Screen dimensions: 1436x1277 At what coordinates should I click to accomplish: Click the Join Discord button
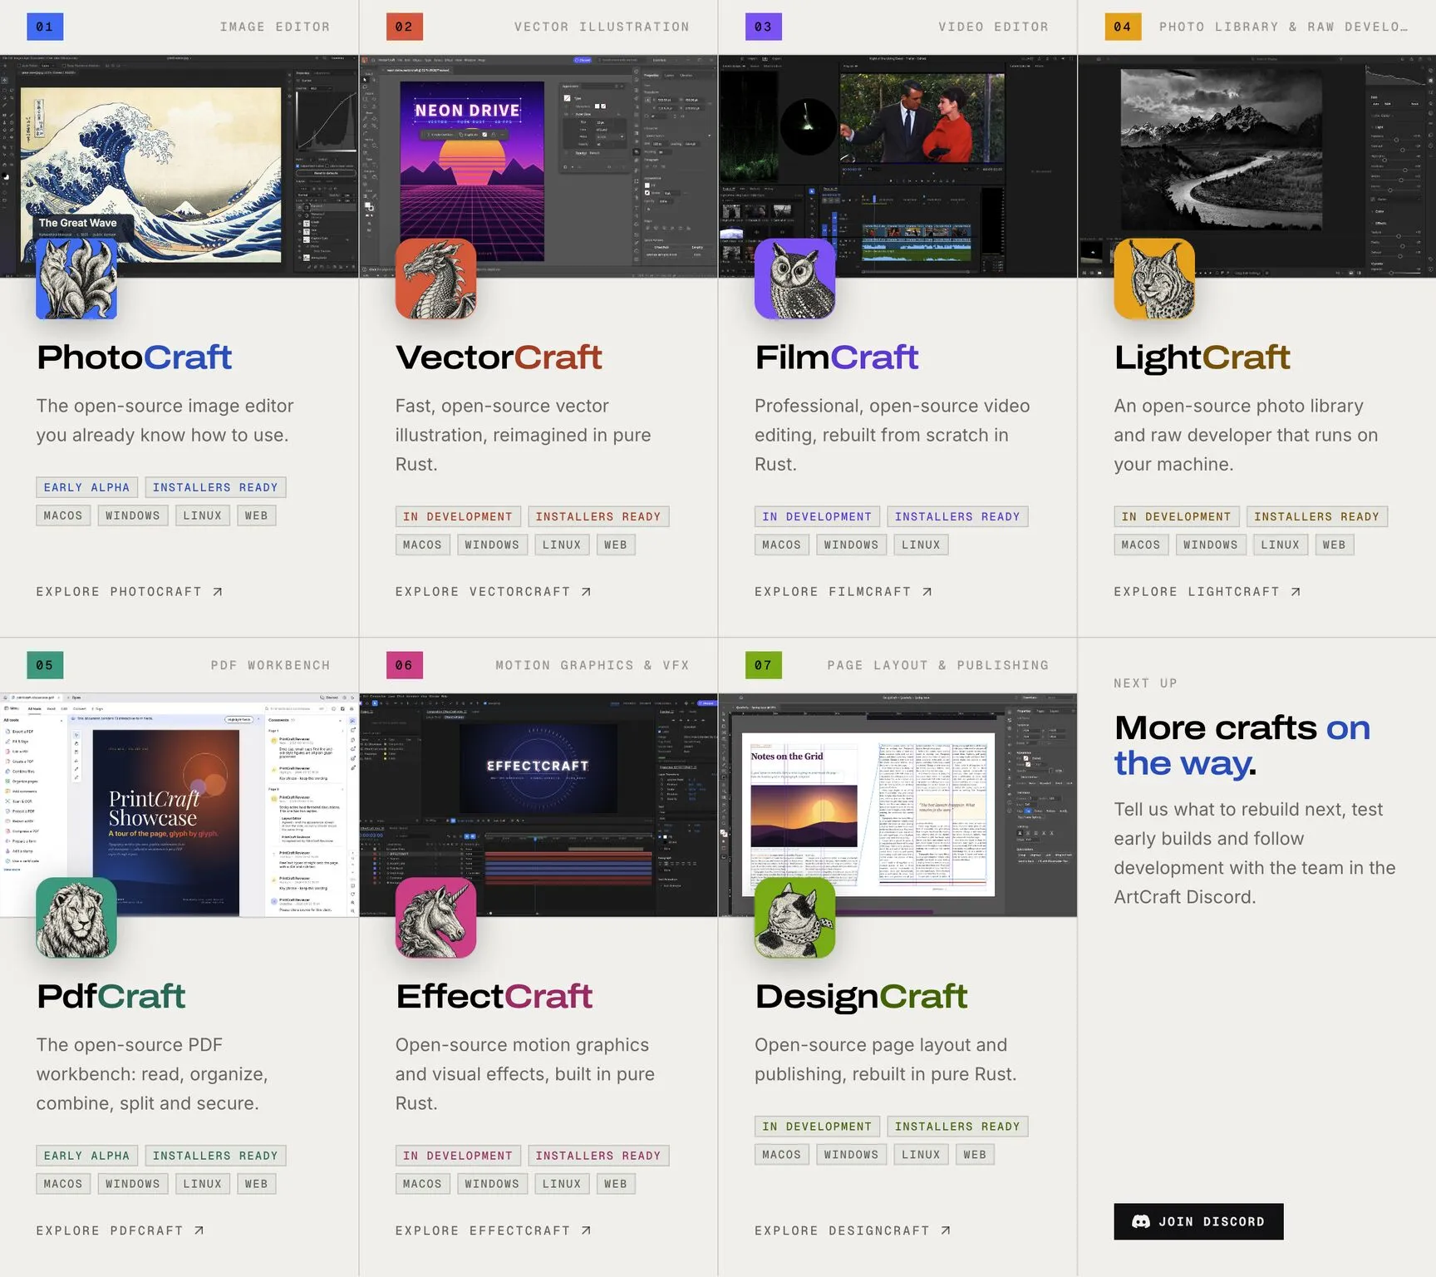[x=1198, y=1221]
